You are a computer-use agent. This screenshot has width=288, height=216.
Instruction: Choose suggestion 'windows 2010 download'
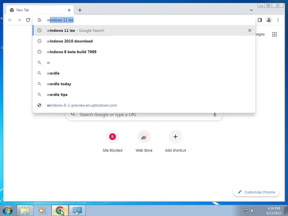pos(144,41)
